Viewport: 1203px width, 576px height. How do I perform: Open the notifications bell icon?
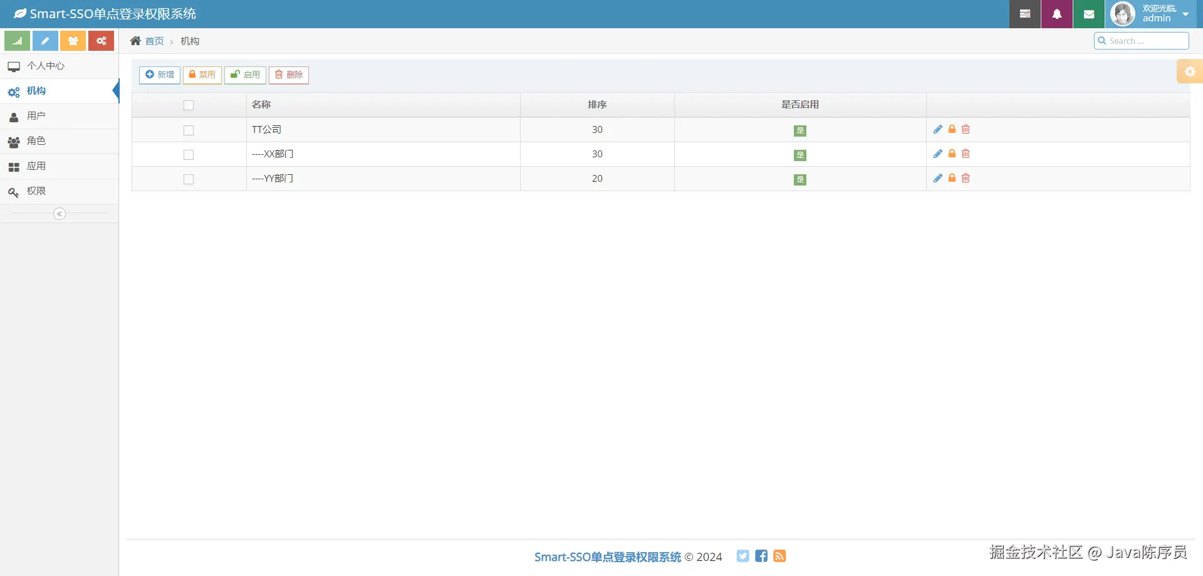(x=1057, y=14)
